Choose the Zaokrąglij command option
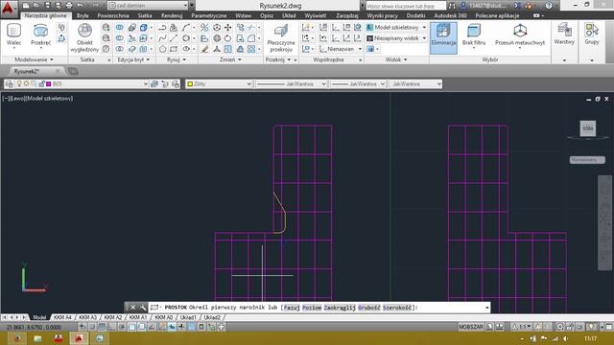The width and height of the screenshot is (614, 345). click(x=340, y=308)
